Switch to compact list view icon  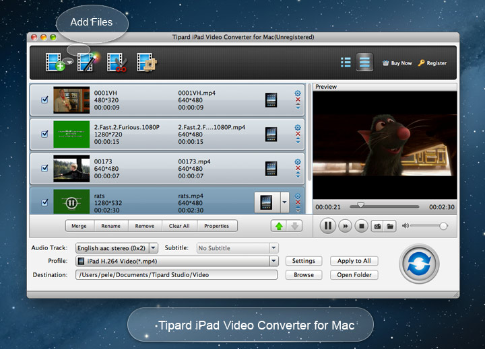coord(346,63)
